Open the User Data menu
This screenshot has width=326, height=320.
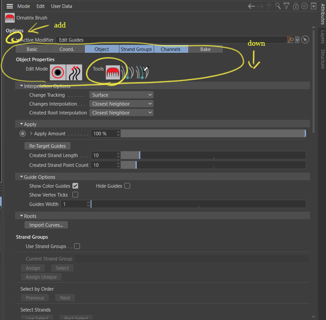pos(61,6)
